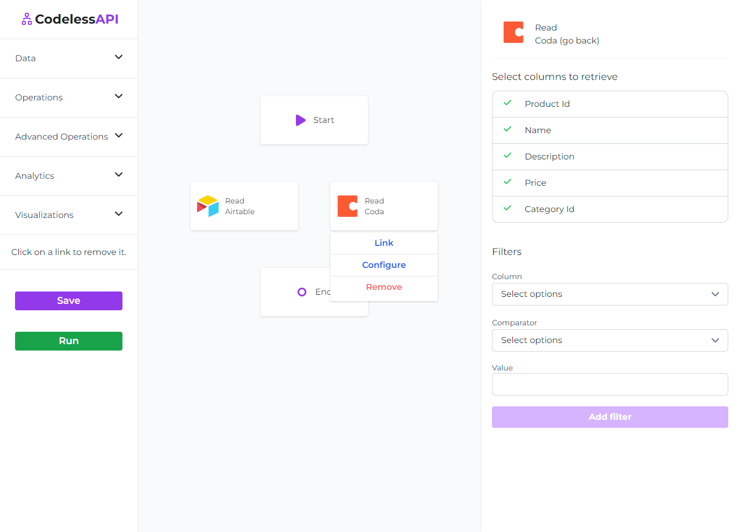The height and width of the screenshot is (532, 739).
Task: Click the Coda icon in the right panel header
Action: click(x=513, y=32)
